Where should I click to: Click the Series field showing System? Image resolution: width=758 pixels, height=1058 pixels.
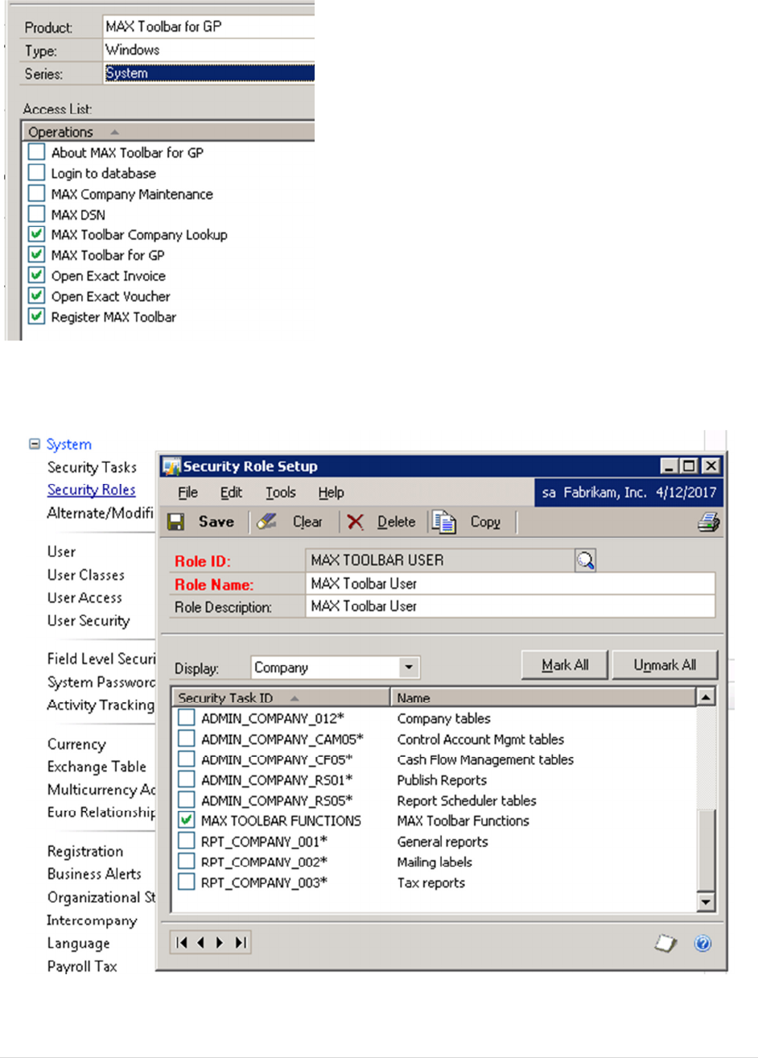(x=208, y=73)
